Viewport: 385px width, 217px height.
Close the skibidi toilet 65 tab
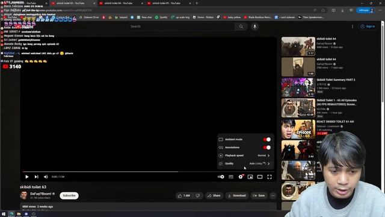coord(190,3)
